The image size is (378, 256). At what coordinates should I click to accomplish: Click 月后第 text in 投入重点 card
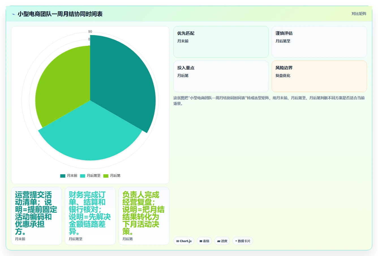[x=183, y=76]
